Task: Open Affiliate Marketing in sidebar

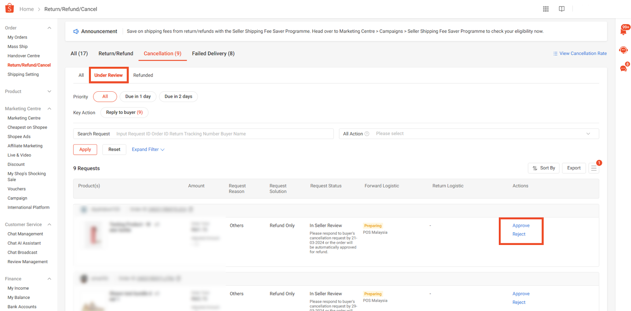Action: pyautogui.click(x=25, y=146)
